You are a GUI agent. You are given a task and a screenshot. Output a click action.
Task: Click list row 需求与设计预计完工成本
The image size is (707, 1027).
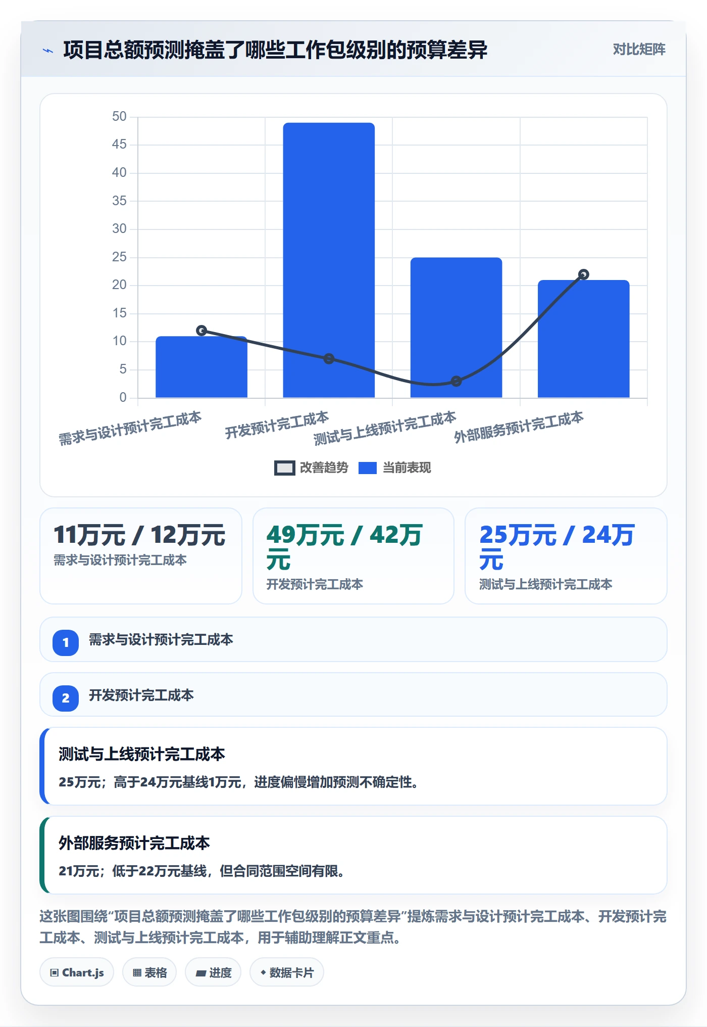tap(353, 639)
